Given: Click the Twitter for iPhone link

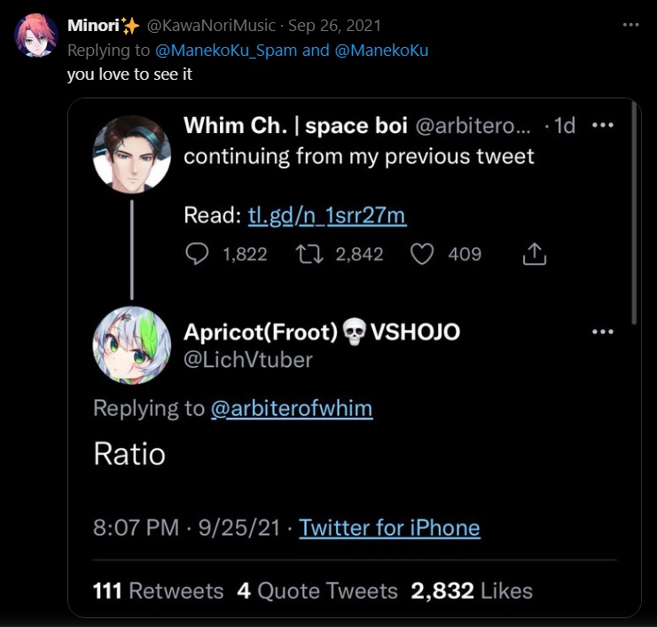Looking at the screenshot, I should click(x=389, y=528).
